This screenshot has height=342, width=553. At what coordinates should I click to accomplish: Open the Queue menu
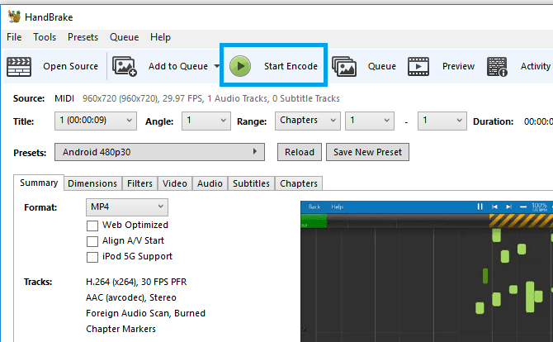coord(124,37)
